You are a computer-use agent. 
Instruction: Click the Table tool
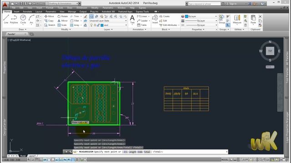click(x=142, y=25)
